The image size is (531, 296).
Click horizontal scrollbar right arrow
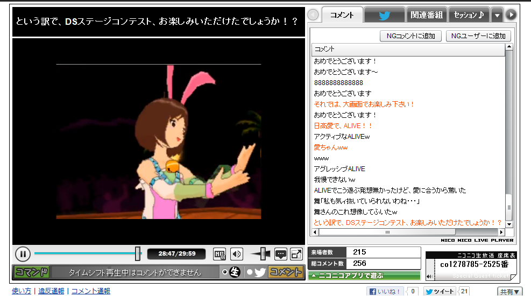point(501,232)
